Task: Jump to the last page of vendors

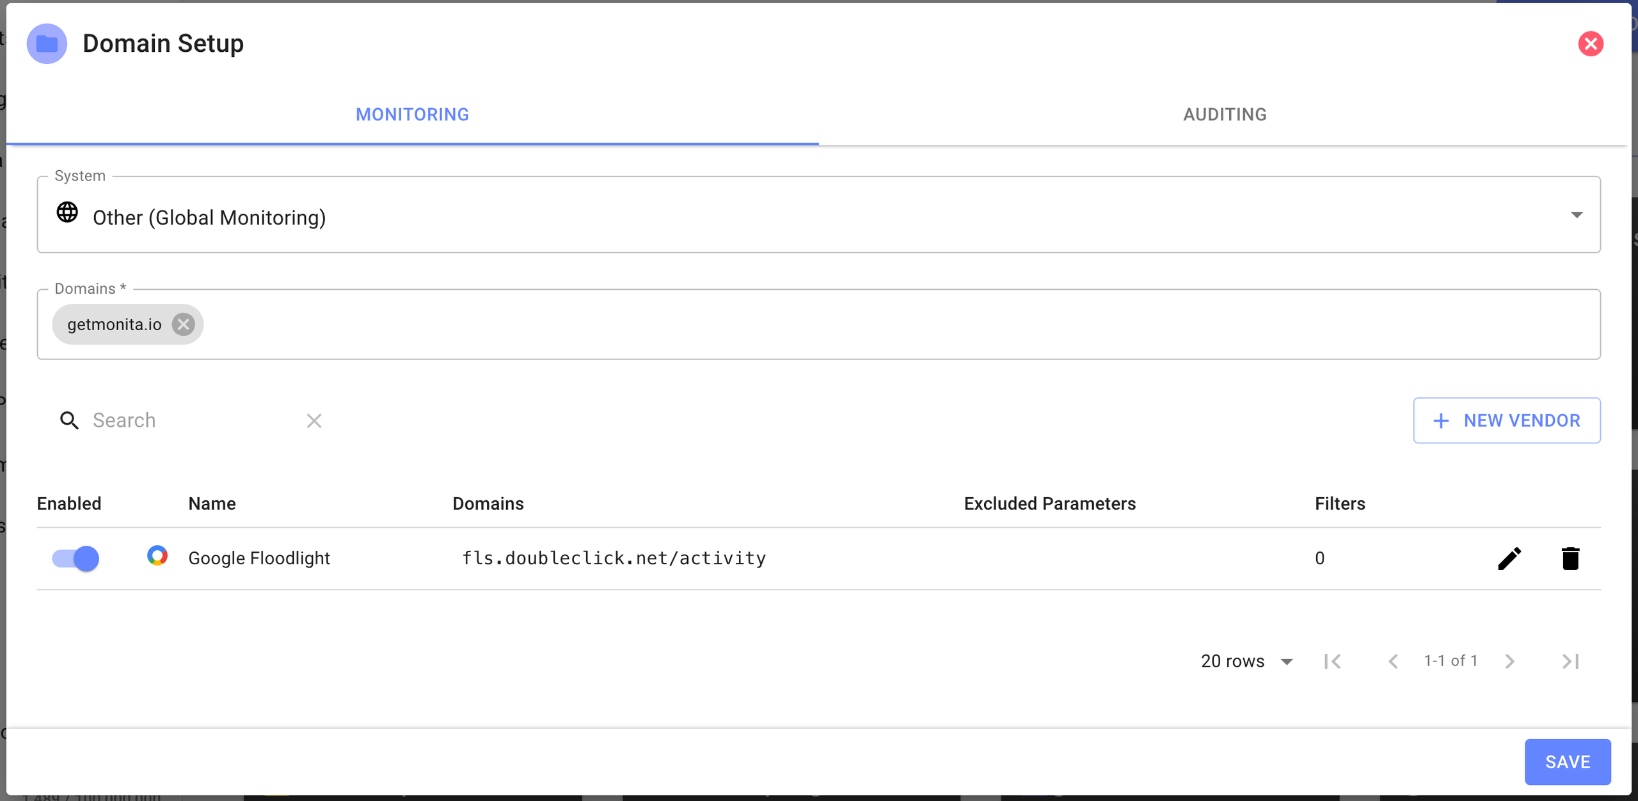Action: pos(1570,661)
